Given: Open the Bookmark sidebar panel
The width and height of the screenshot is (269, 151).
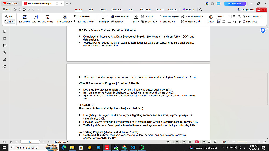Looking at the screenshot, I should pyautogui.click(x=5, y=31).
